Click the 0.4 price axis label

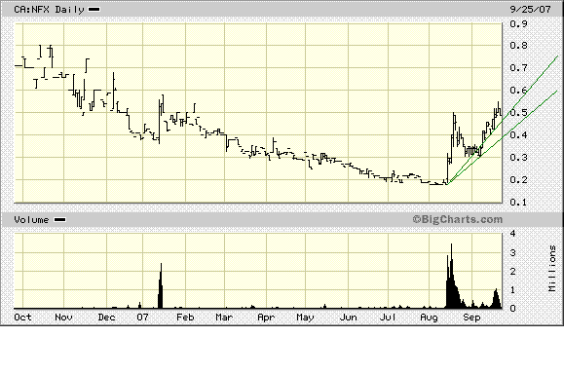[x=518, y=135]
